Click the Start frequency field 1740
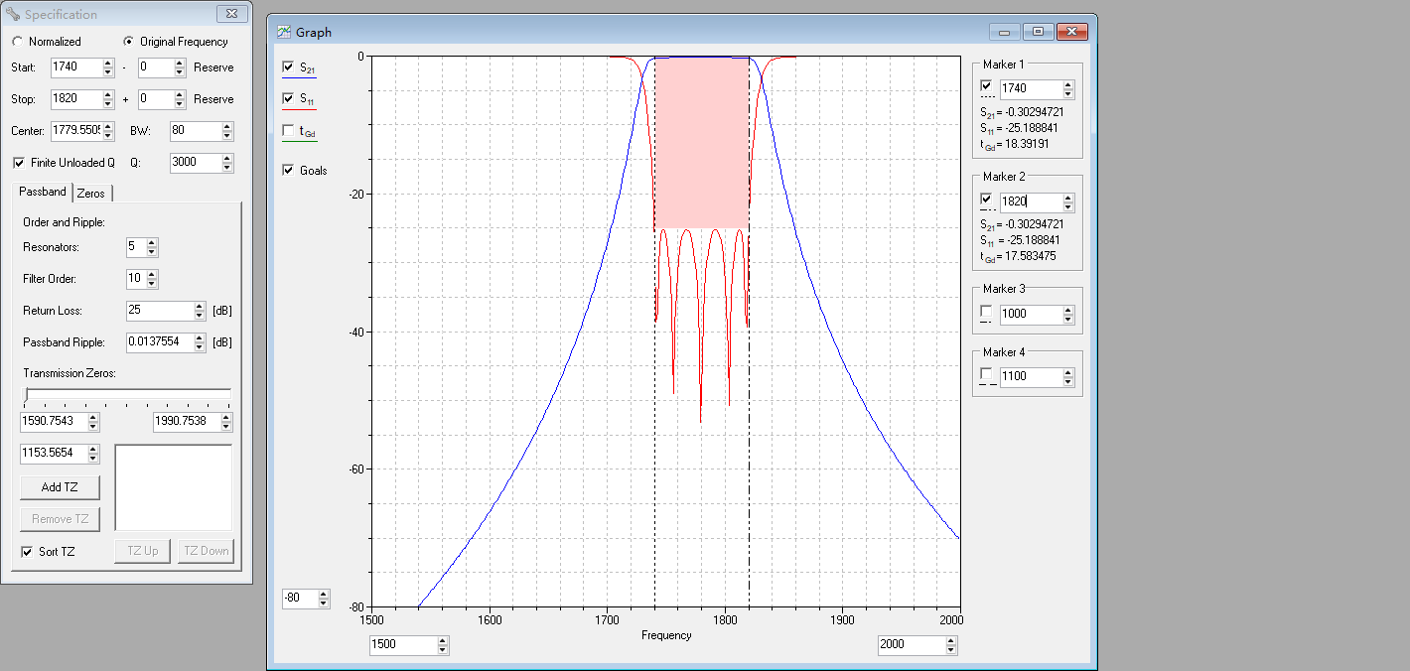Screen dimensions: 1410x671 76,67
